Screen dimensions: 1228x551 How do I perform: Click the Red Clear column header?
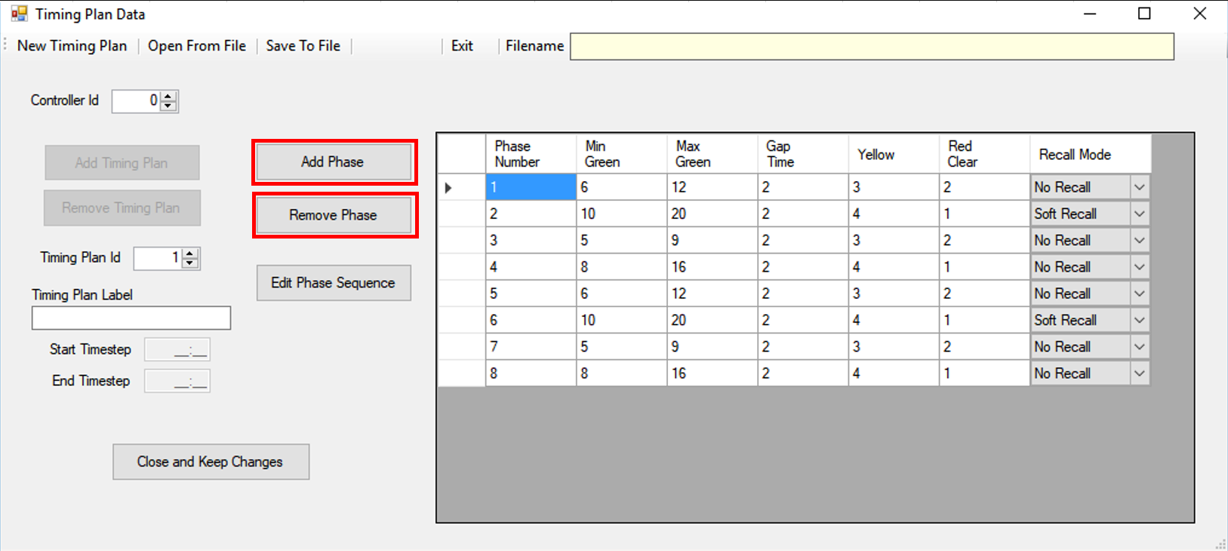[984, 154]
